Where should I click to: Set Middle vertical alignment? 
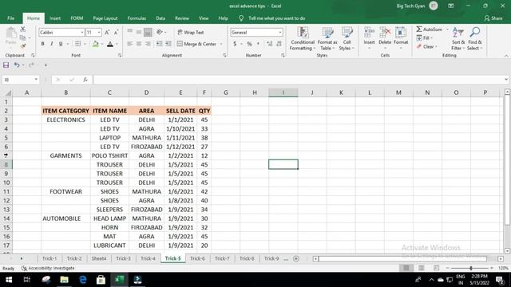click(139, 32)
